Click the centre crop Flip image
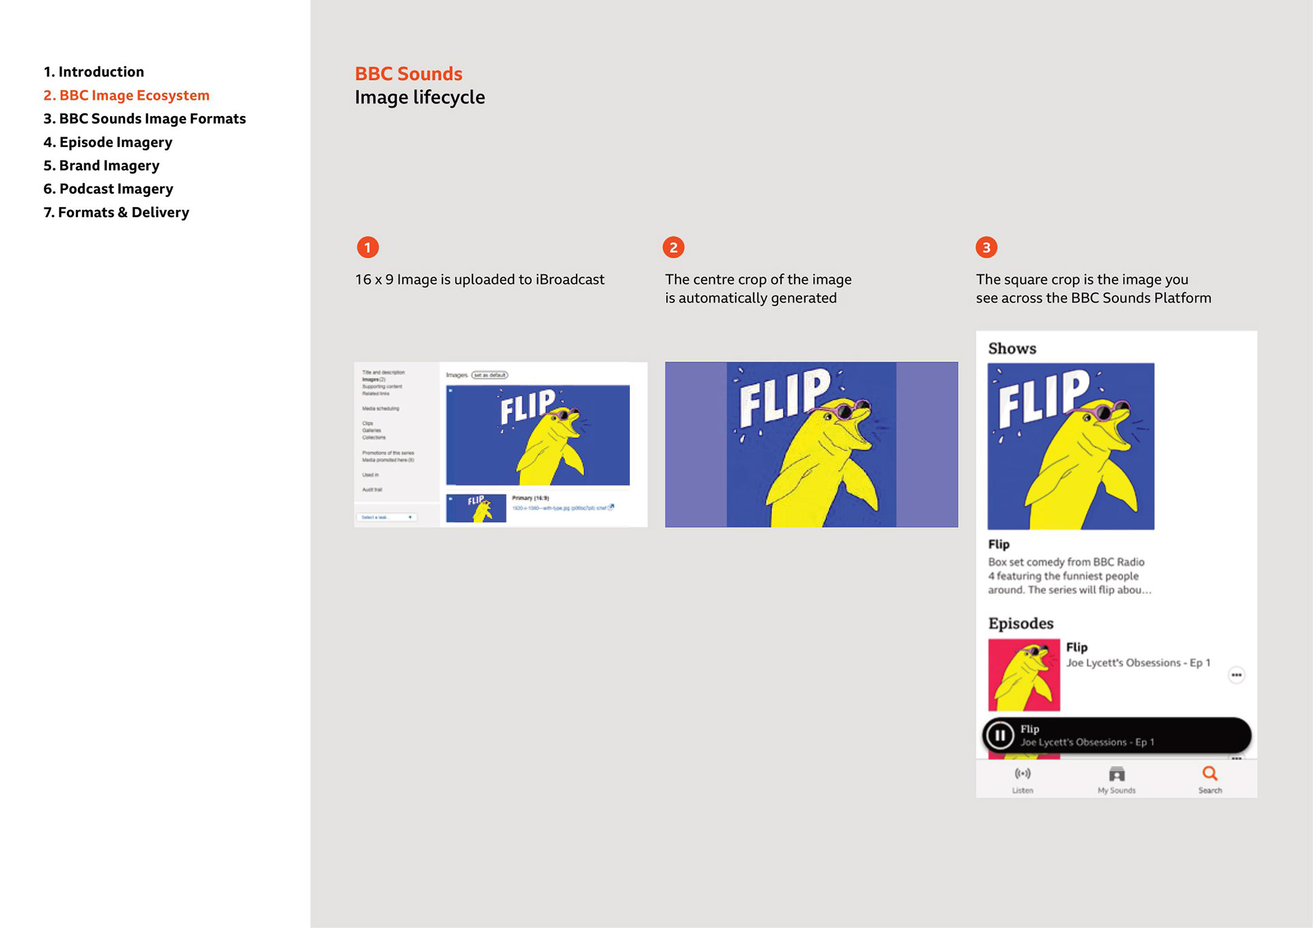This screenshot has width=1313, height=928. point(811,444)
